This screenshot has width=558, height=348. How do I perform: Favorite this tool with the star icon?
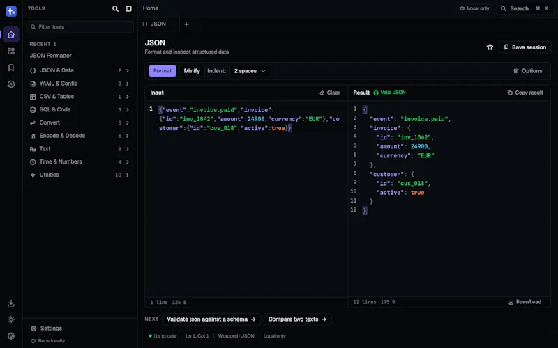click(x=490, y=47)
